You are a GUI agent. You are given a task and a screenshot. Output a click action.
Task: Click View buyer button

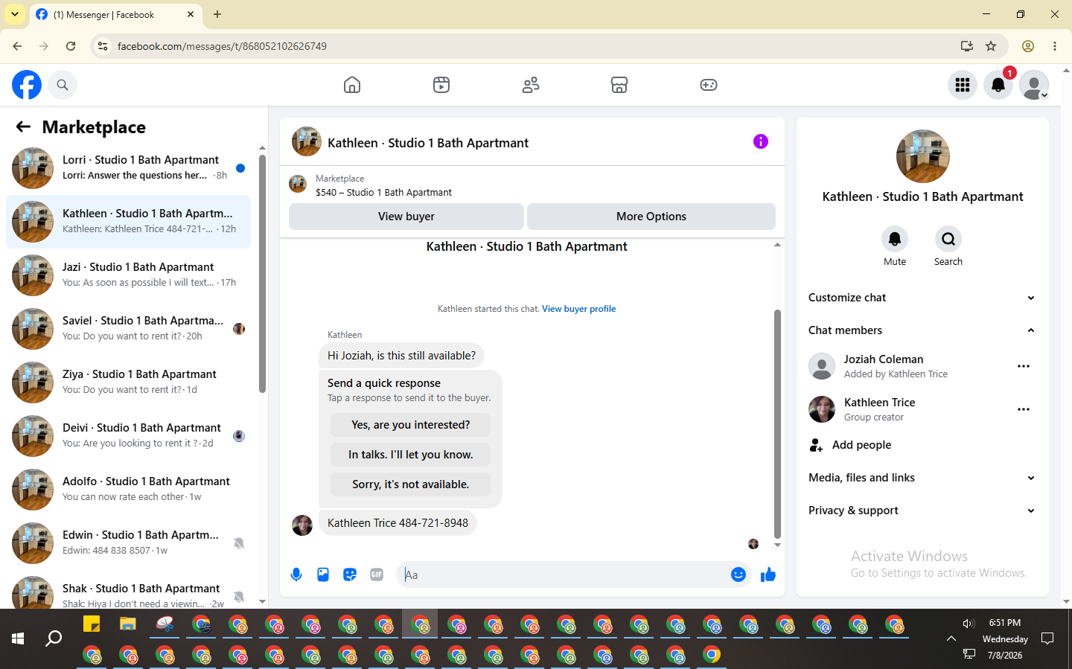tap(406, 217)
